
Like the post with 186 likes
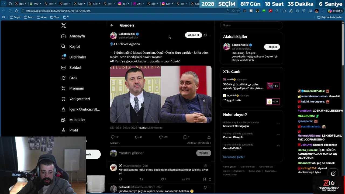pos(163,137)
